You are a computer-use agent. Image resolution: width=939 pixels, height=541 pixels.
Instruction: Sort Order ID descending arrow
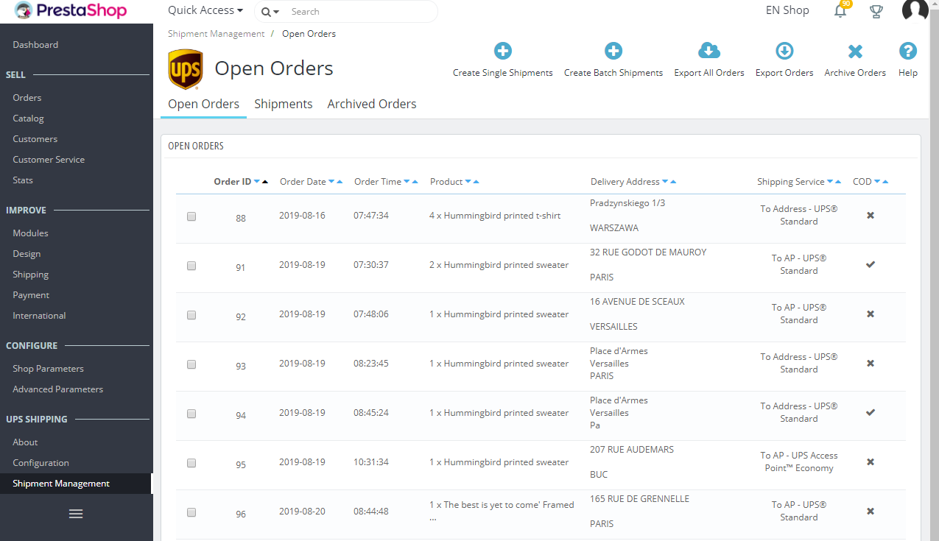pyautogui.click(x=257, y=182)
